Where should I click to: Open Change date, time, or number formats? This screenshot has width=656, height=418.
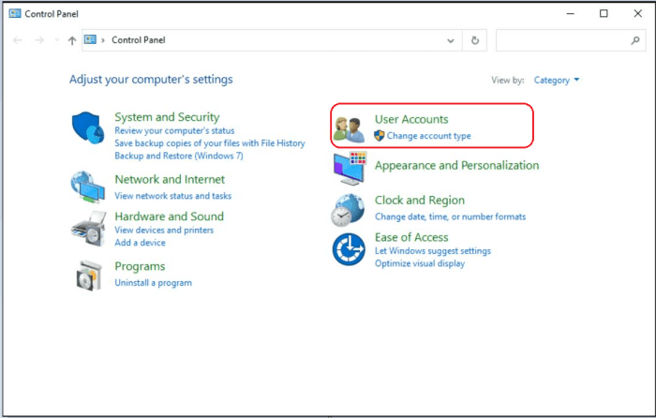point(450,216)
